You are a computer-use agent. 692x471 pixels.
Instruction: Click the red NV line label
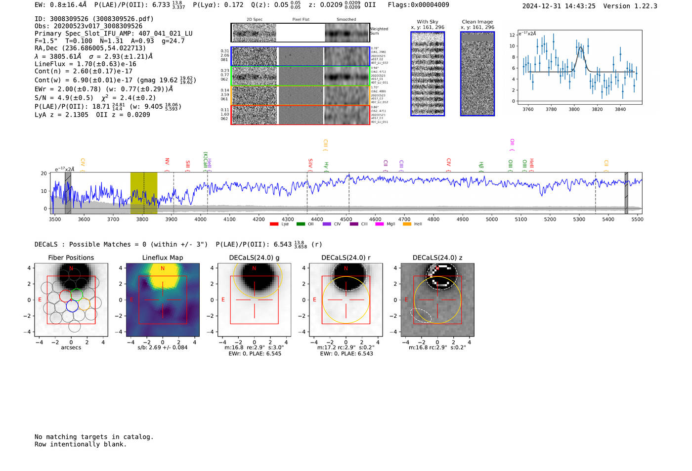click(167, 163)
